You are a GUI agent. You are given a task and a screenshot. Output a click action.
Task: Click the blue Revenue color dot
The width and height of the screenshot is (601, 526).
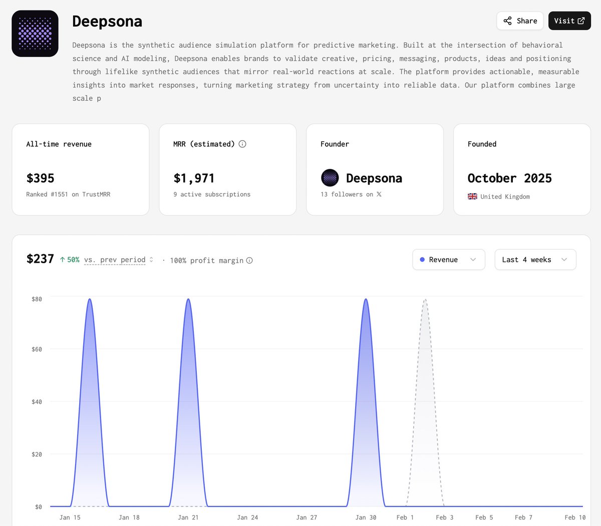(422, 260)
